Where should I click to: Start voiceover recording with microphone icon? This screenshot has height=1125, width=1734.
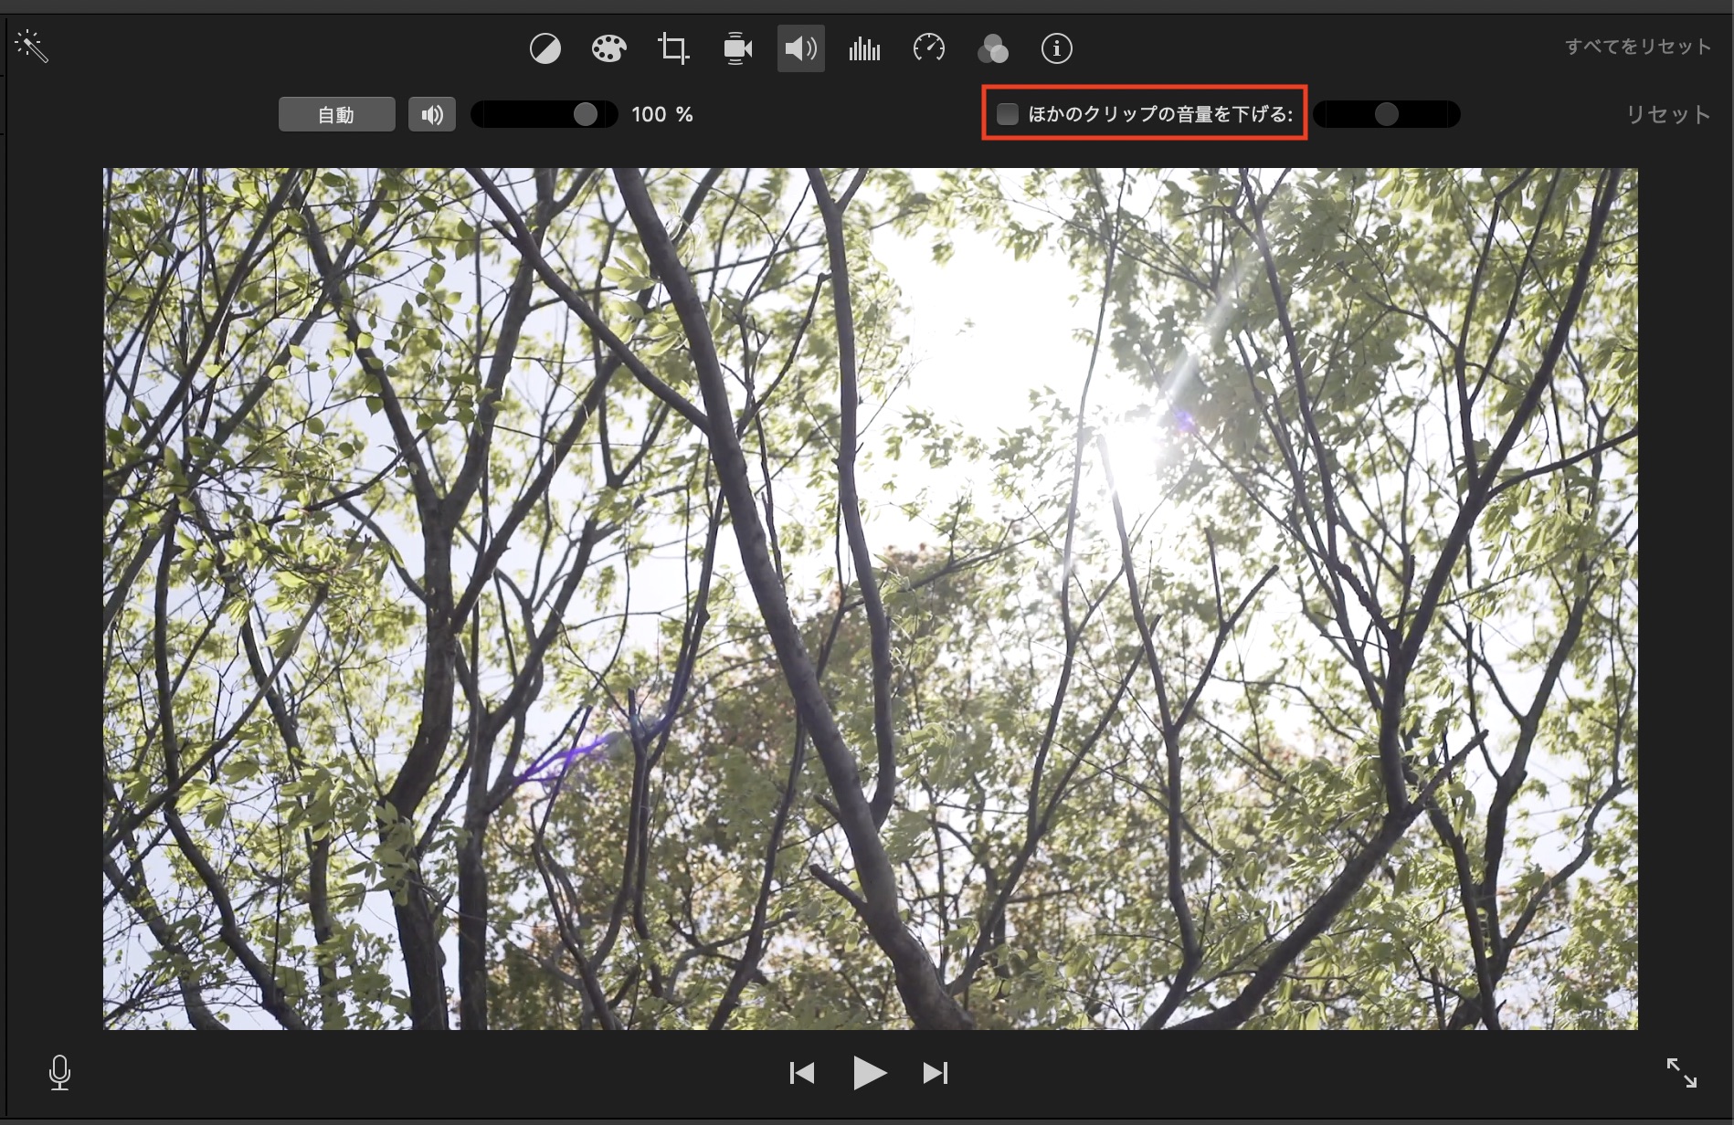[x=59, y=1073]
